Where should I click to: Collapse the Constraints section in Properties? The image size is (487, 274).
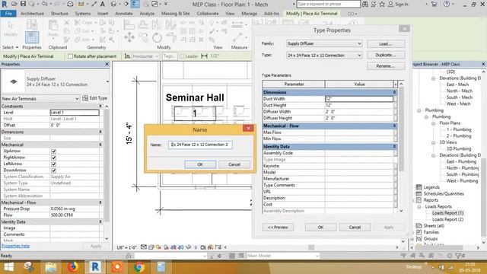pyautogui.click(x=100, y=107)
